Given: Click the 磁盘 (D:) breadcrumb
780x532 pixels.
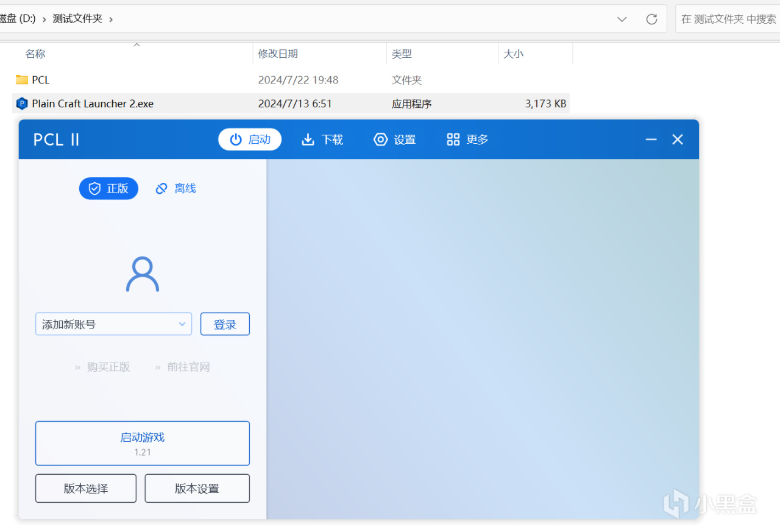Looking at the screenshot, I should [18, 19].
